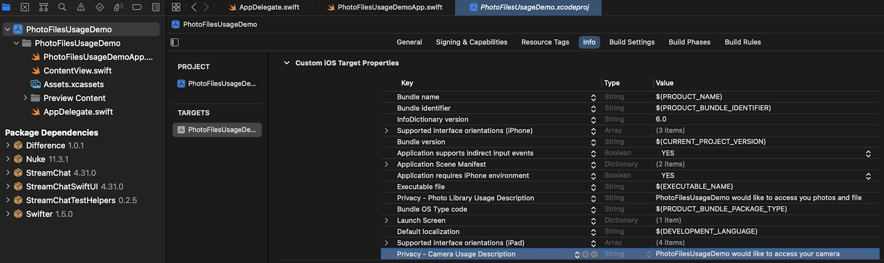Open the Test navigator diamond icon
The height and width of the screenshot is (263, 884).
[99, 7]
